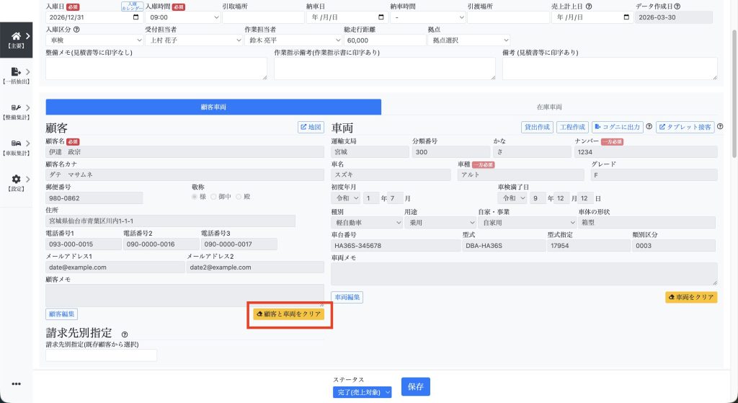Open the 拠点選択 dropdown
Image resolution: width=738 pixels, height=403 pixels.
click(x=468, y=40)
